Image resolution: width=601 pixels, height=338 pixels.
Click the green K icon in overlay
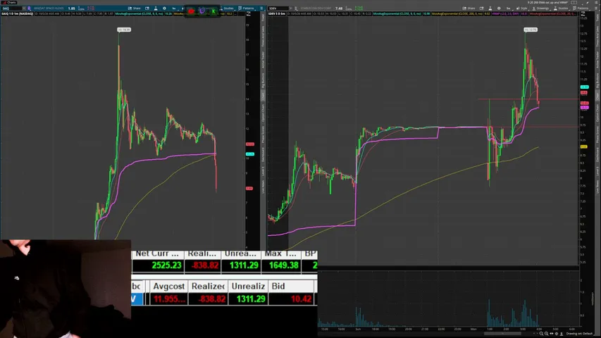(213, 11)
